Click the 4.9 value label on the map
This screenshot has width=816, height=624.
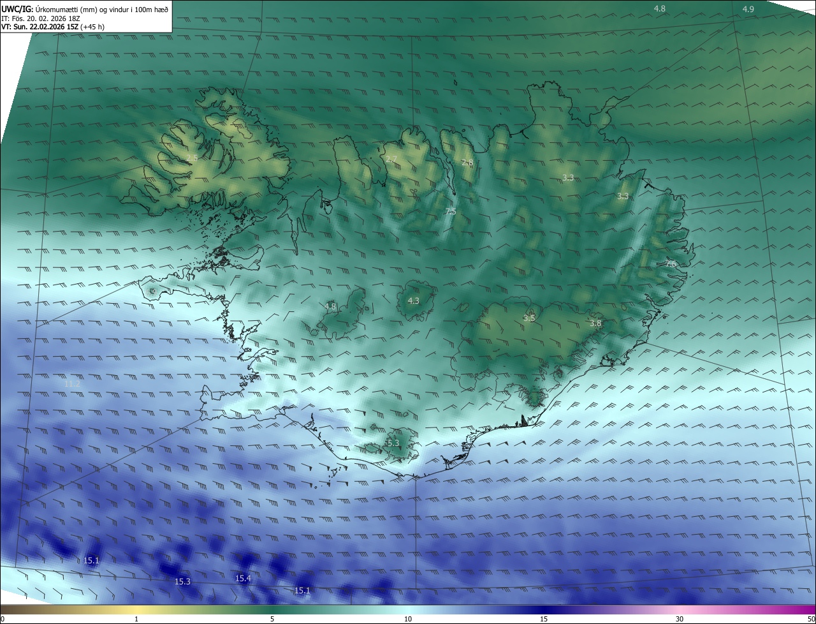(748, 9)
